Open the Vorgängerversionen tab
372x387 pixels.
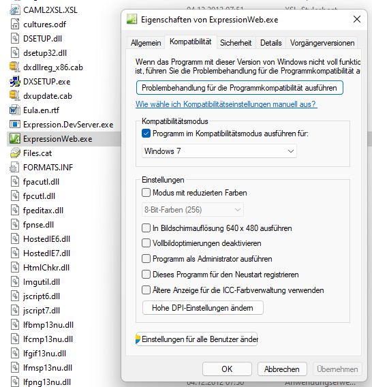(322, 43)
